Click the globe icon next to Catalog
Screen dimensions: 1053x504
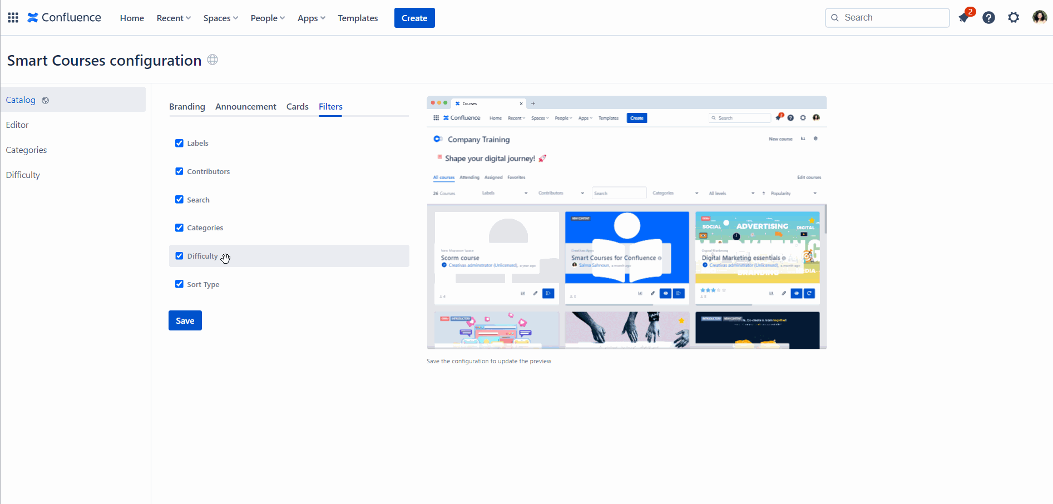click(x=46, y=100)
